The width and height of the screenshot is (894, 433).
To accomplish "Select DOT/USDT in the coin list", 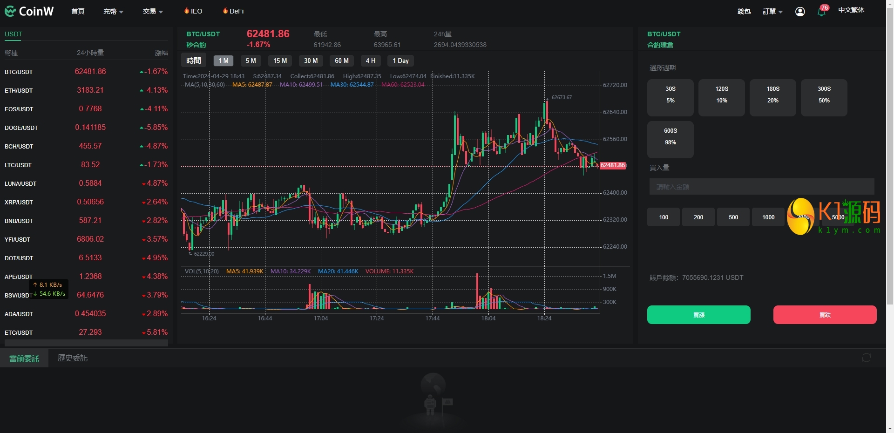I will click(x=86, y=258).
